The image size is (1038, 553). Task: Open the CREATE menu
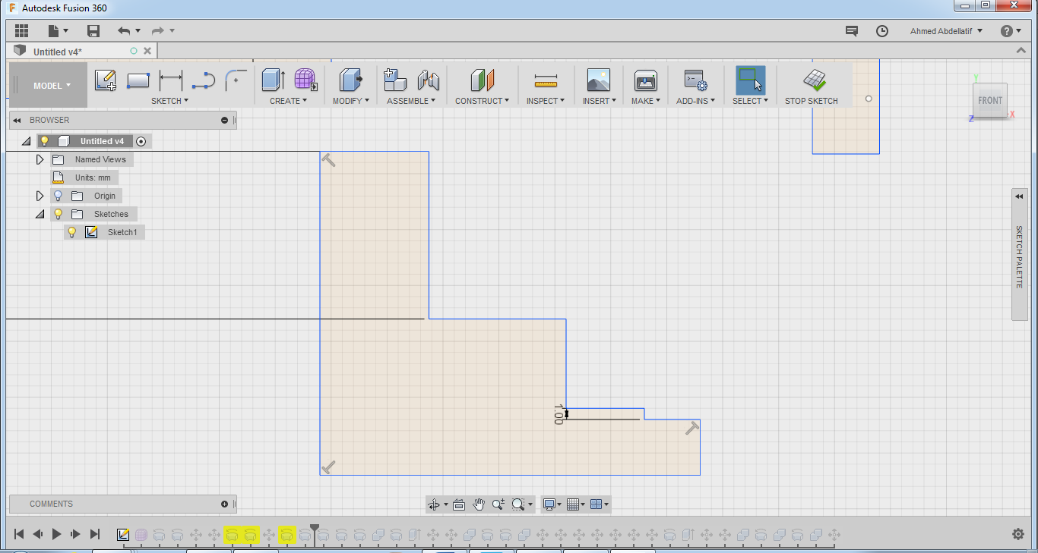coord(289,101)
